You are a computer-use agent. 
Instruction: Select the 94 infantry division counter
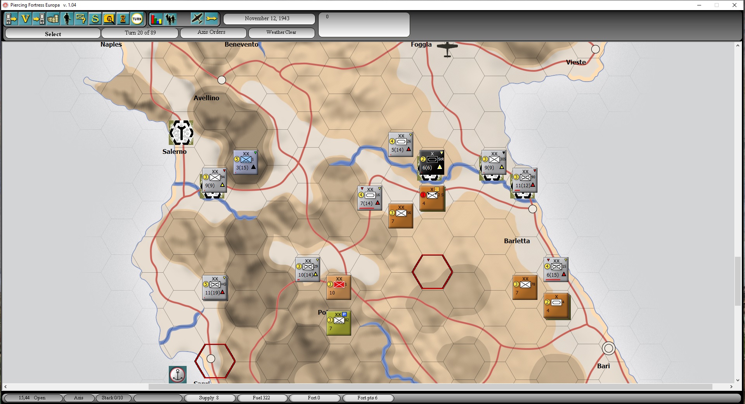point(215,180)
